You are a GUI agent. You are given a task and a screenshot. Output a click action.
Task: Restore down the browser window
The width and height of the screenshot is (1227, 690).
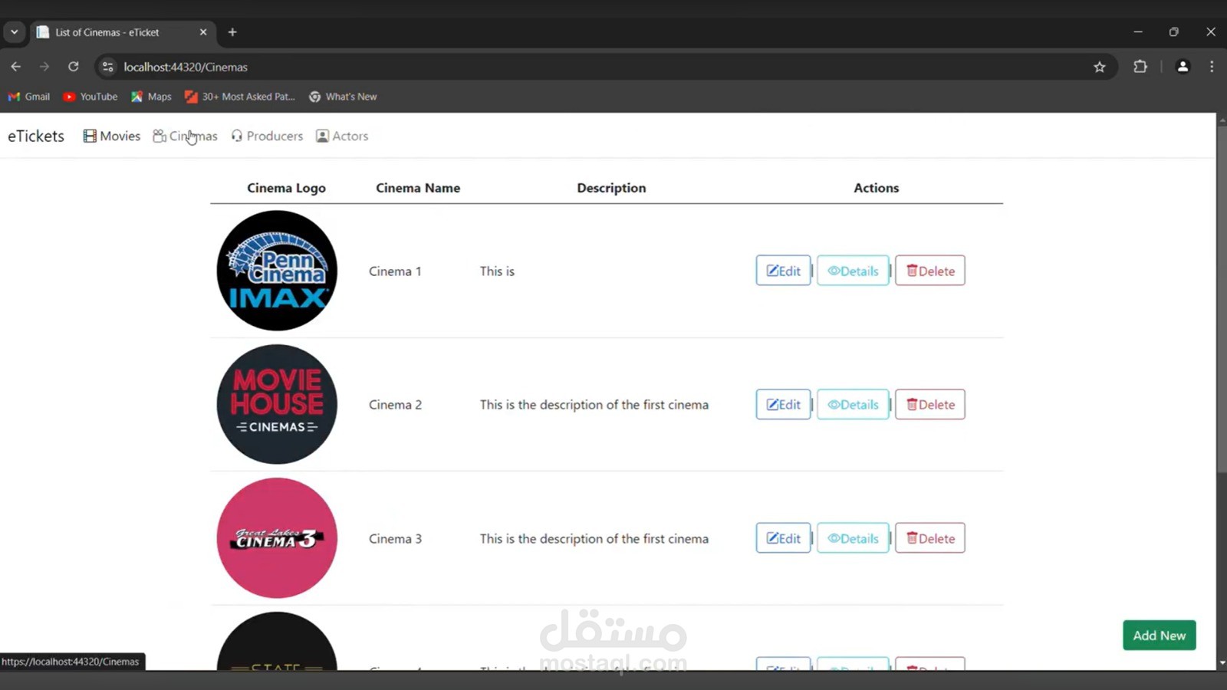(1173, 32)
